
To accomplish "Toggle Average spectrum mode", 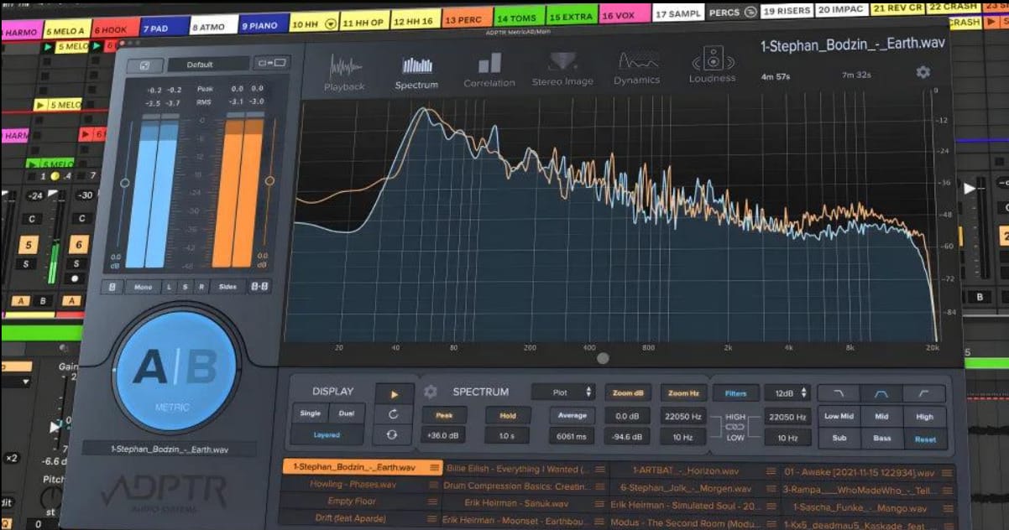I will (571, 415).
